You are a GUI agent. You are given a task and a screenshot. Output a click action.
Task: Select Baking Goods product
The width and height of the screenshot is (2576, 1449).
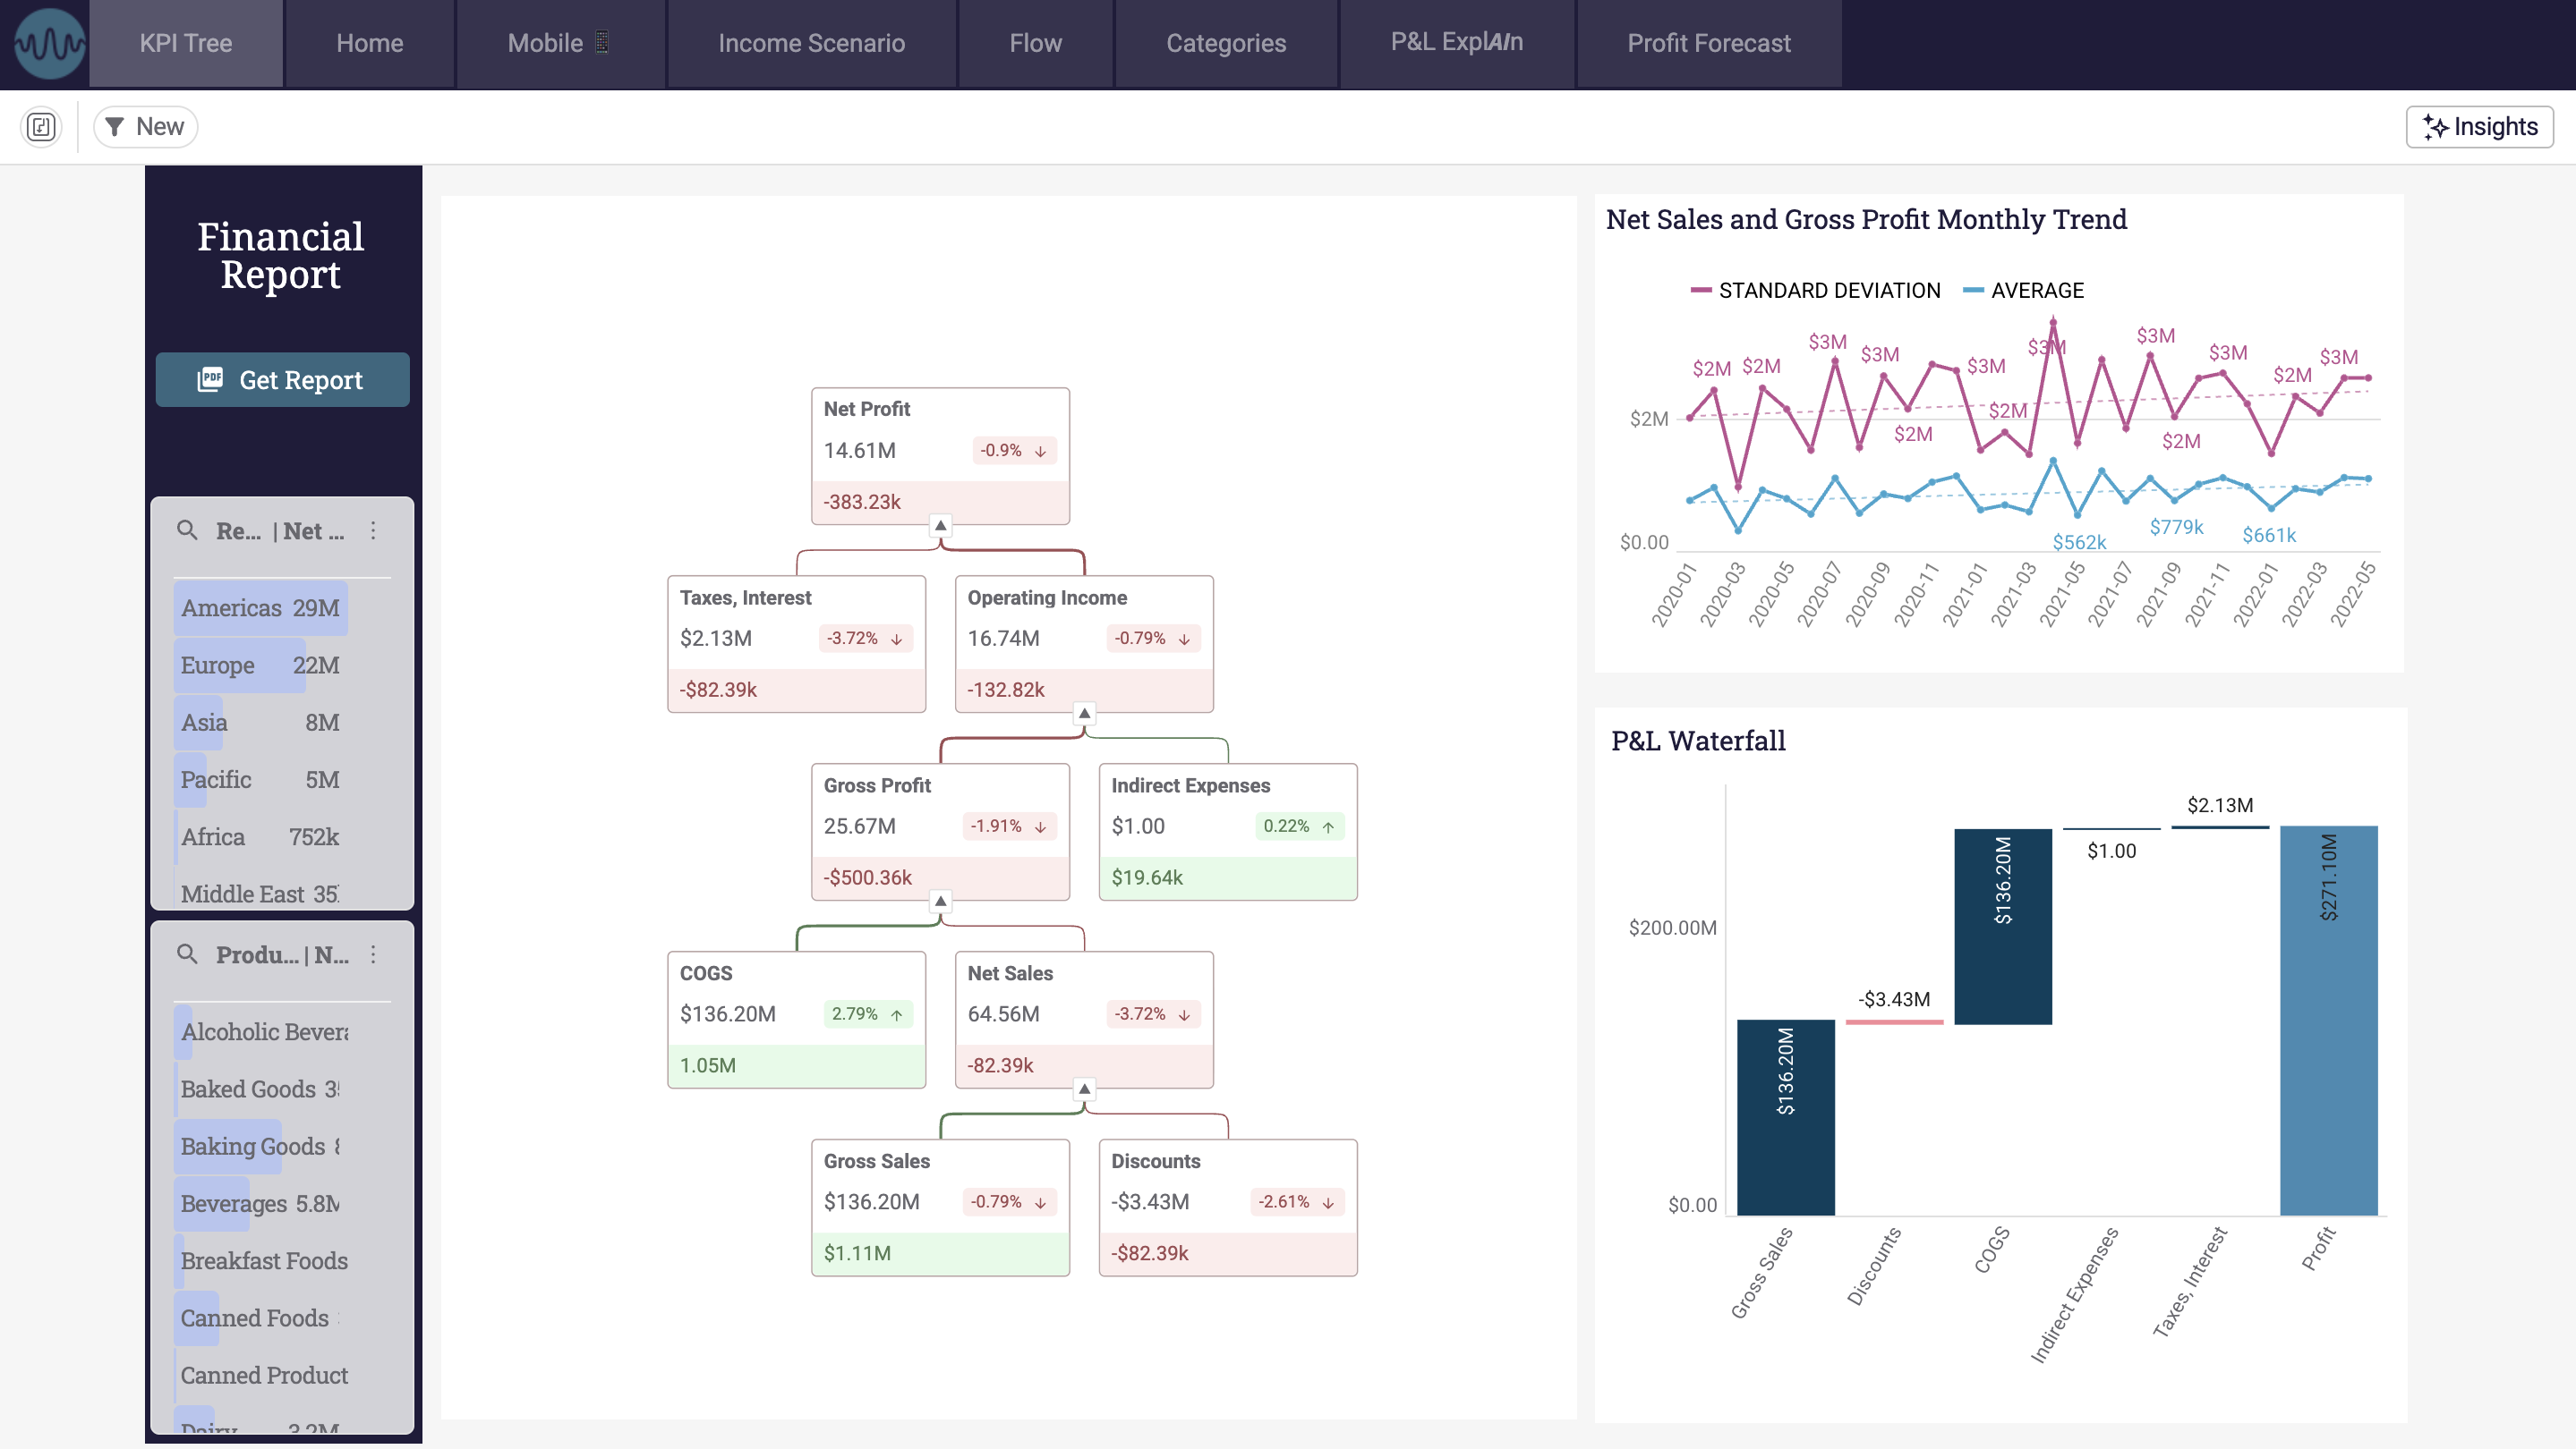(261, 1146)
